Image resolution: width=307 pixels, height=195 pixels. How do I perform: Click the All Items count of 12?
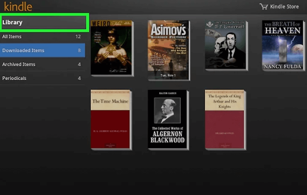(x=78, y=37)
